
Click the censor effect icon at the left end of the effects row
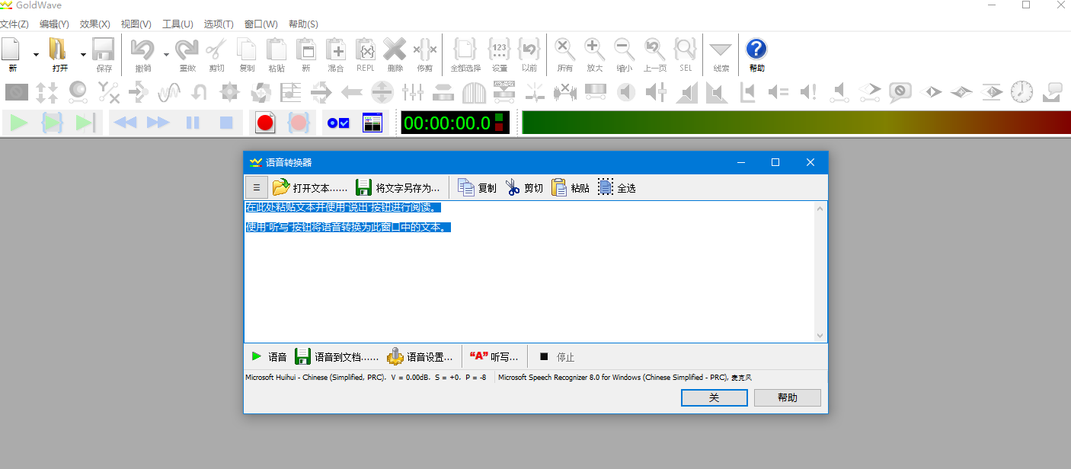[x=17, y=93]
